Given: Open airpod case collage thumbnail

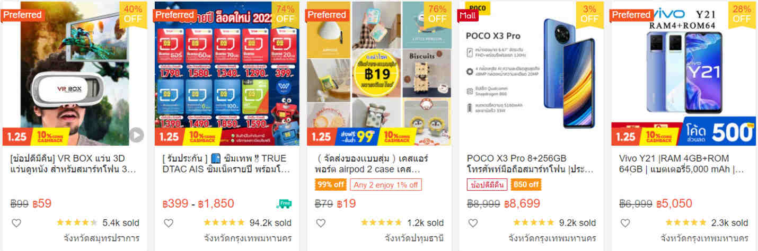Looking at the screenshot, I should click(x=379, y=74).
